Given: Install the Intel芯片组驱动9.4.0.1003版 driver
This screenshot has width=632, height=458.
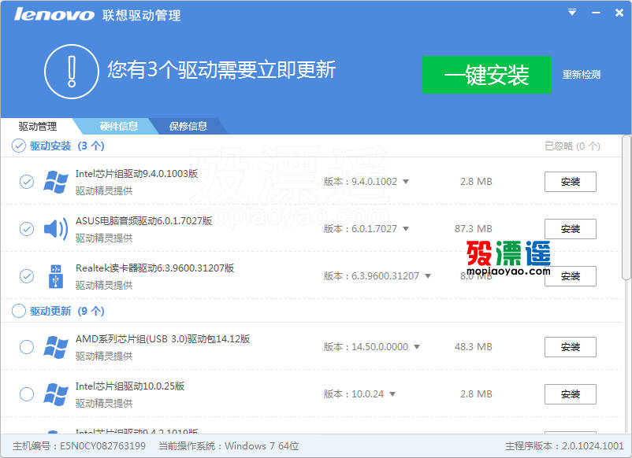Looking at the screenshot, I should tap(571, 182).
